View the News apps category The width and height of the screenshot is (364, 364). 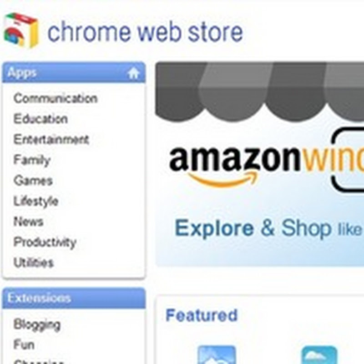(x=28, y=222)
